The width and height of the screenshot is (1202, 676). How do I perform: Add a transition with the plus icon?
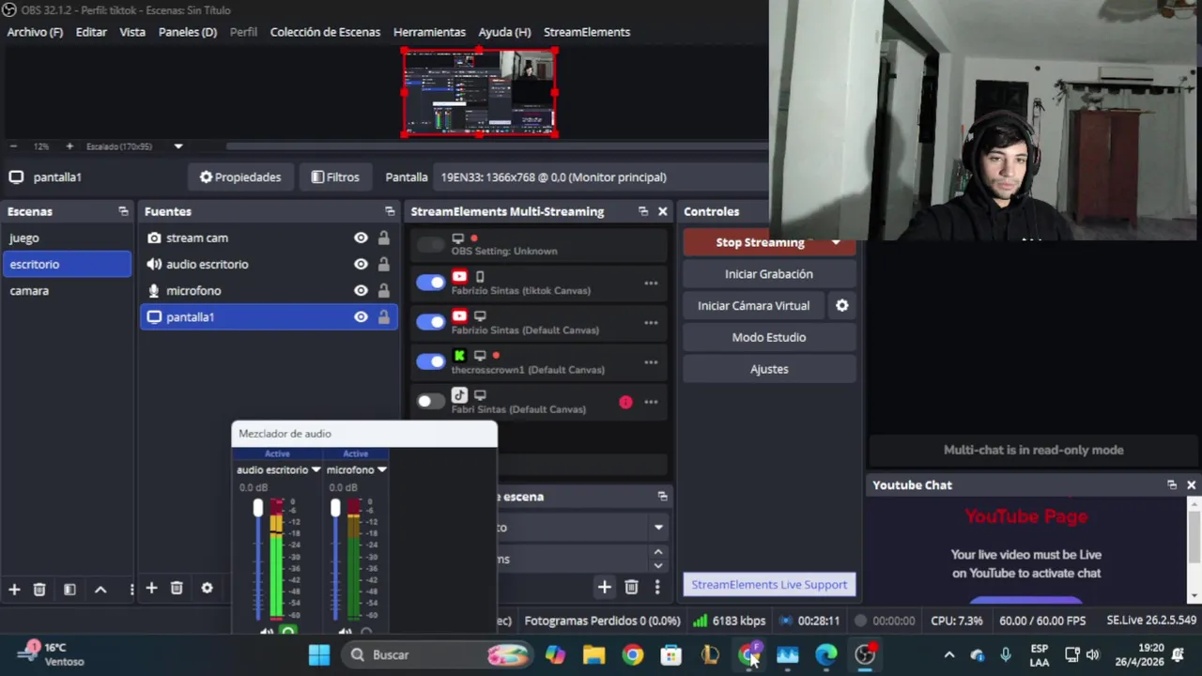604,587
